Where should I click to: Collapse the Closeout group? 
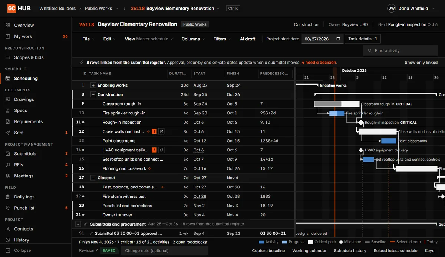pyautogui.click(x=93, y=178)
